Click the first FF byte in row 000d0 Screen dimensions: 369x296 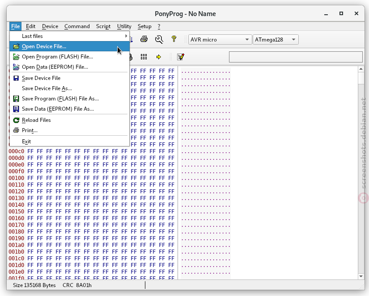[30, 158]
